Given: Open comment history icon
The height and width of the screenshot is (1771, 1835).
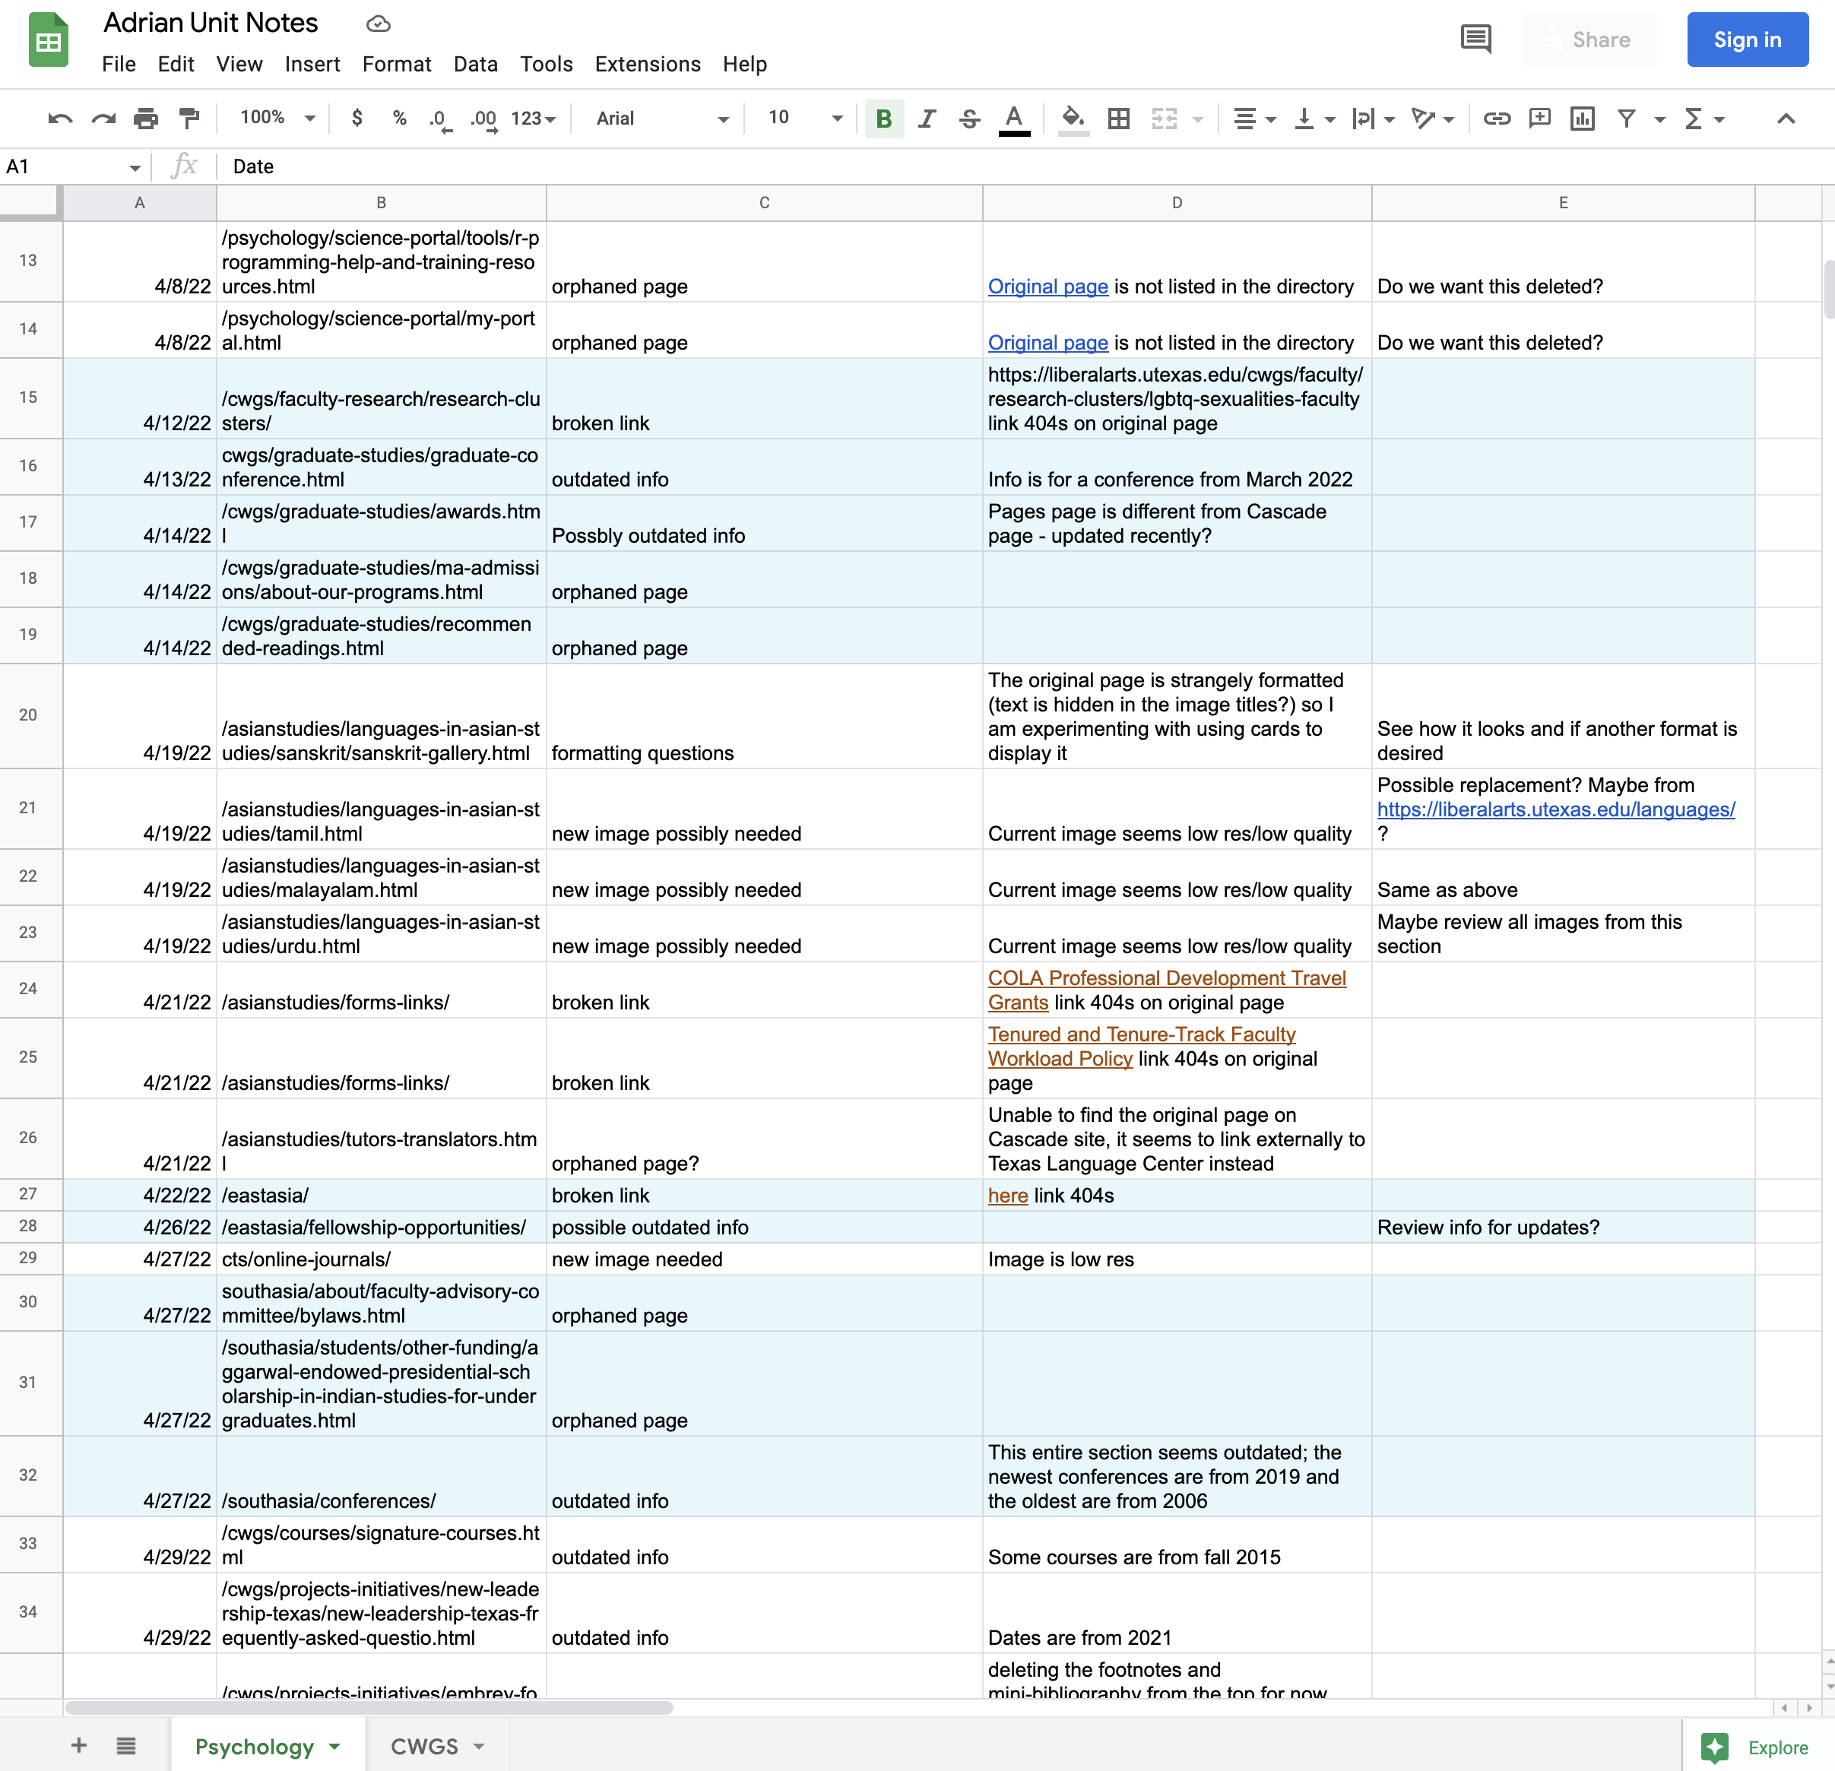Looking at the screenshot, I should pos(1476,40).
